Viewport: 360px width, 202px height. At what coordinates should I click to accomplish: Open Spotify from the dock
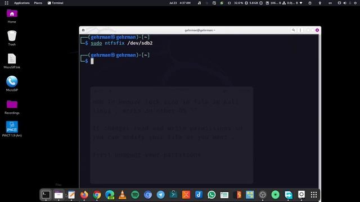[x=135, y=195]
